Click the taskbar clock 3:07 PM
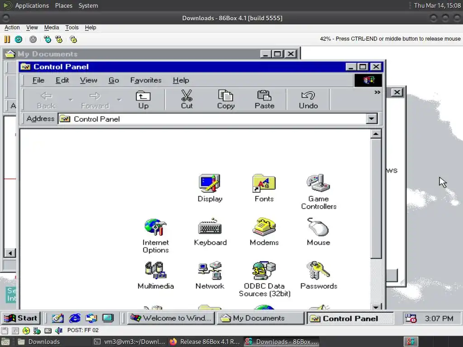Viewport: 463px width, 347px height. point(439,319)
